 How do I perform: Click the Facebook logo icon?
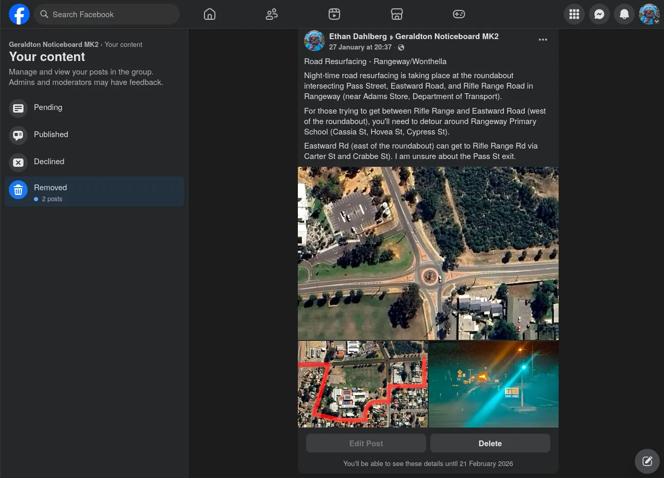point(19,14)
